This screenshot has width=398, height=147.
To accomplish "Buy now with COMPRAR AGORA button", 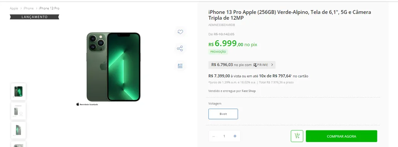I will tap(341, 136).
